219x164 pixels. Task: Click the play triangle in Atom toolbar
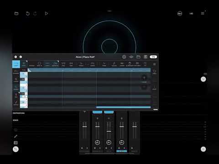coord(81,64)
